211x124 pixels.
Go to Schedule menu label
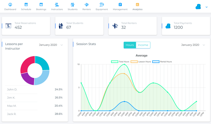coord(26,9)
